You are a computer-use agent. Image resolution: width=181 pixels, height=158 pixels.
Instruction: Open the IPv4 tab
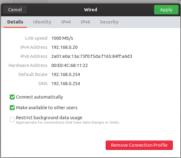click(66, 22)
